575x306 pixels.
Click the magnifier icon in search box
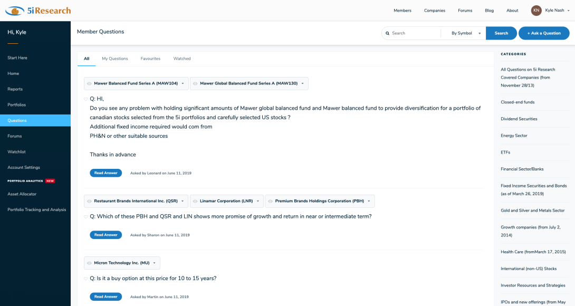(x=388, y=33)
